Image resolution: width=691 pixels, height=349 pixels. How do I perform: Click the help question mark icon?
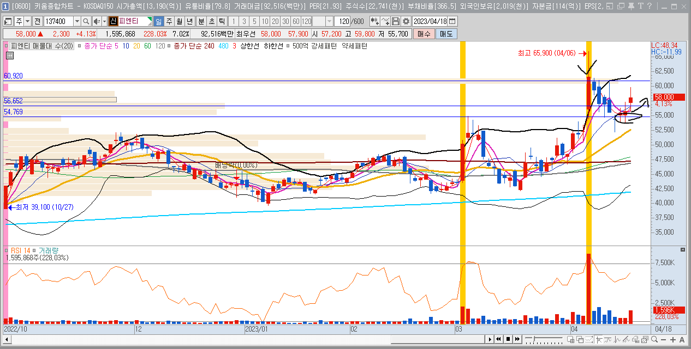(650, 6)
